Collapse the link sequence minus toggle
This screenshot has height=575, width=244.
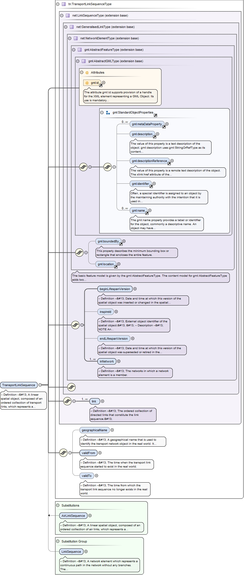tap(74, 401)
